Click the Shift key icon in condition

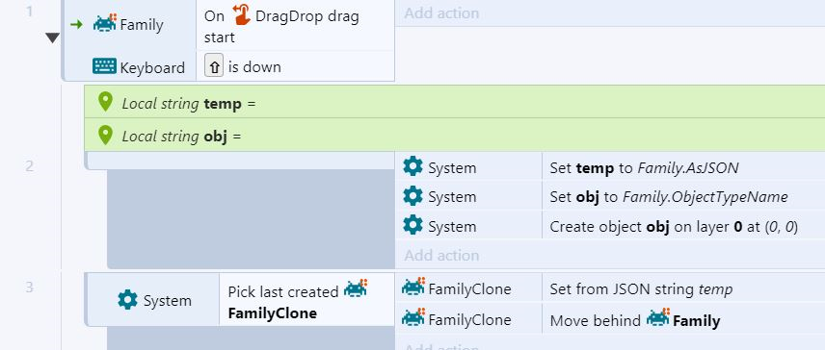click(x=214, y=66)
